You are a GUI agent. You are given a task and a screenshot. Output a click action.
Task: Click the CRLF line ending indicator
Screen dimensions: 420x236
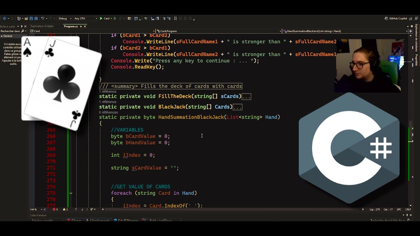coord(408,209)
